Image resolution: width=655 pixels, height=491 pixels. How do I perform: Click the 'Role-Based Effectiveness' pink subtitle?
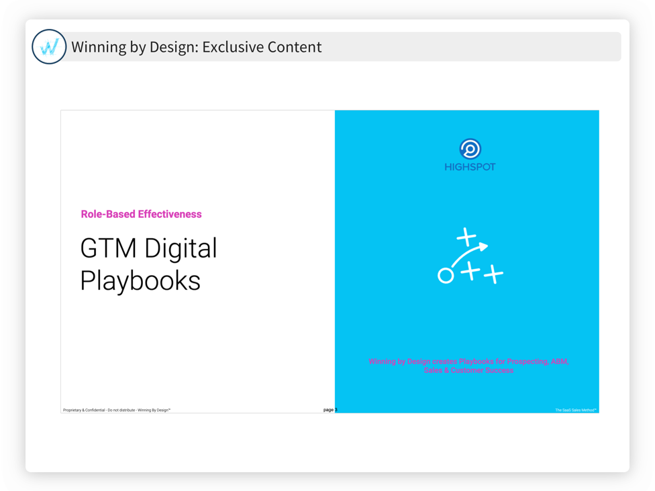(141, 214)
